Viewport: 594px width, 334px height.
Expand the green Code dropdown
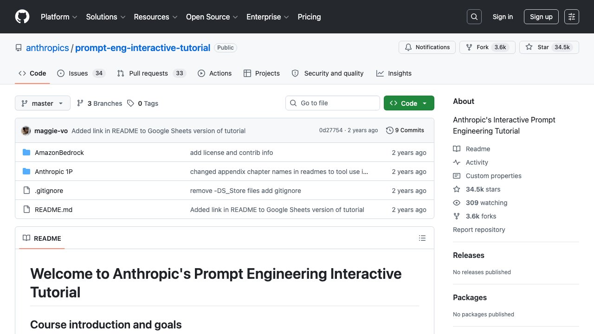(409, 103)
